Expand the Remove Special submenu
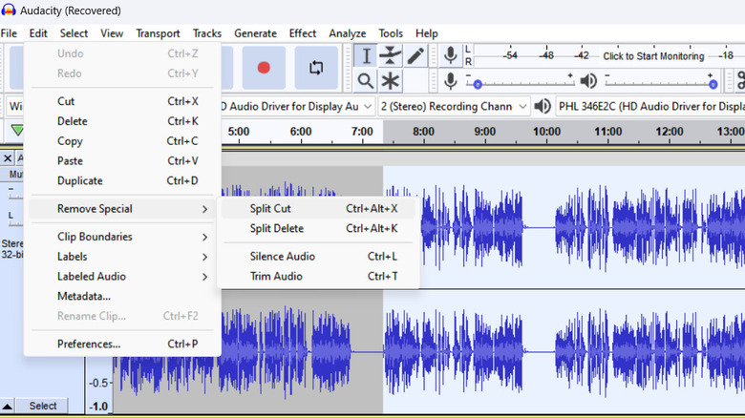Screen dimensions: 745x418 122,209
